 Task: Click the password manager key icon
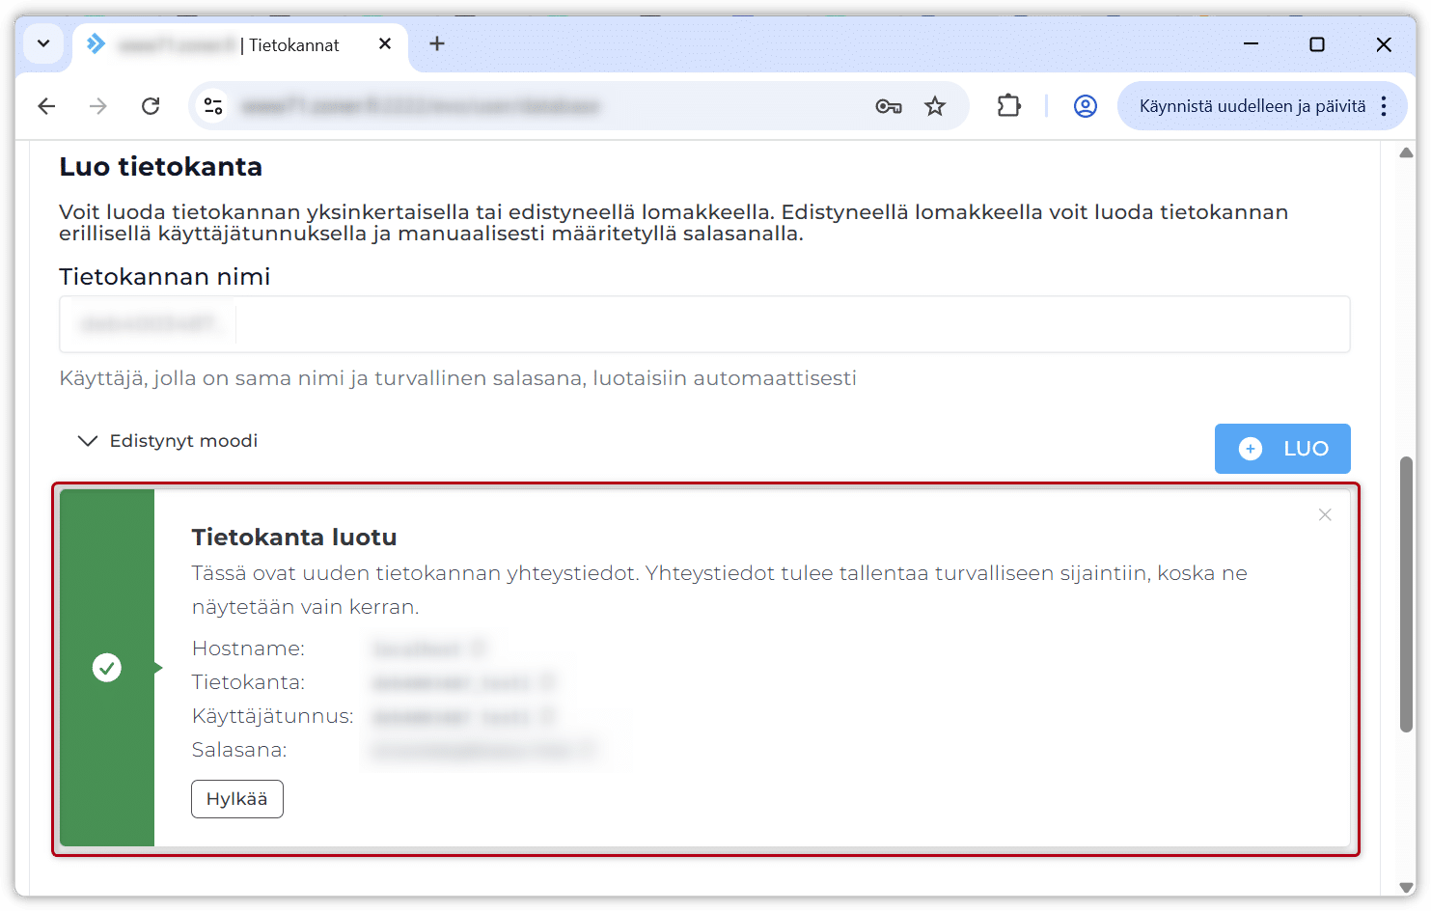pos(888,106)
